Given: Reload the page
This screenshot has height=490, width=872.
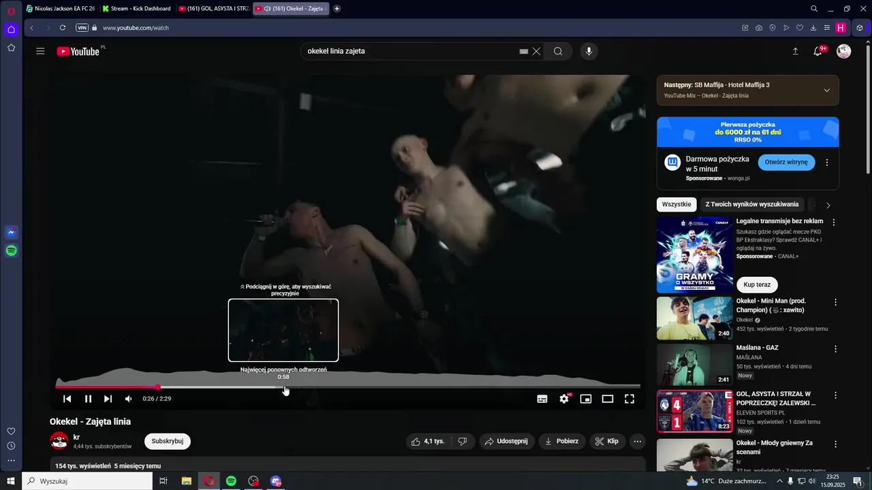Looking at the screenshot, I should click(63, 28).
